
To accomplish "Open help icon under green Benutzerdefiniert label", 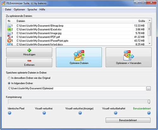I will [x=149, y=113].
